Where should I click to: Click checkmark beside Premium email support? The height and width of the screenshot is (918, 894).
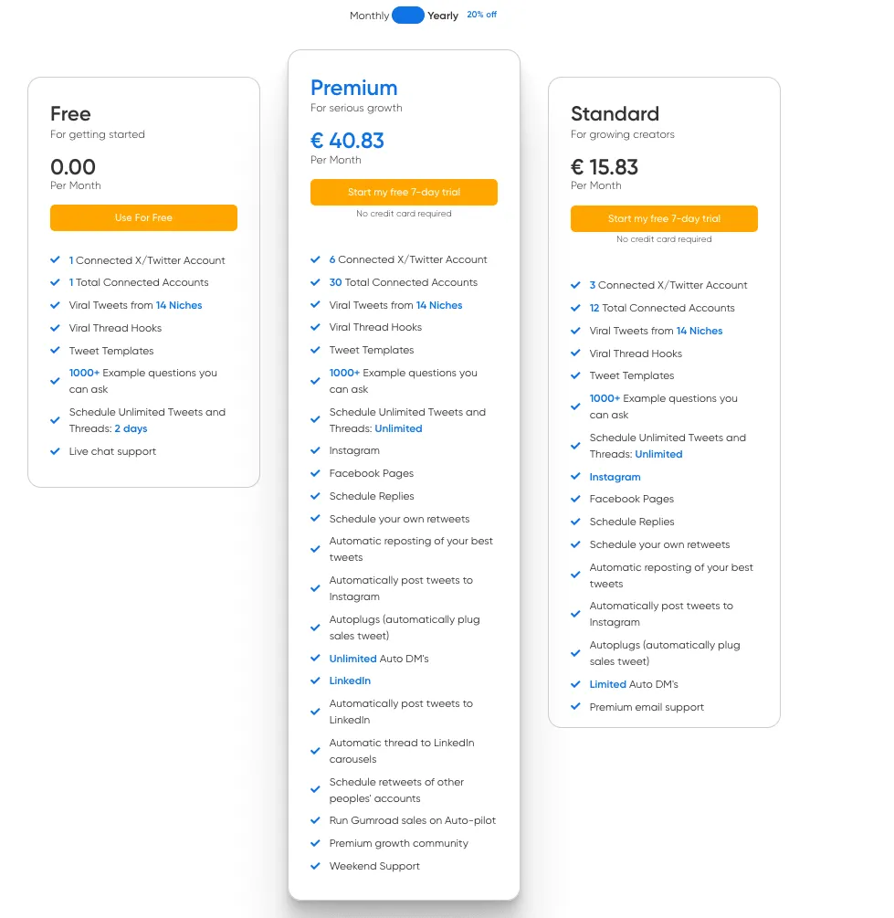(576, 707)
